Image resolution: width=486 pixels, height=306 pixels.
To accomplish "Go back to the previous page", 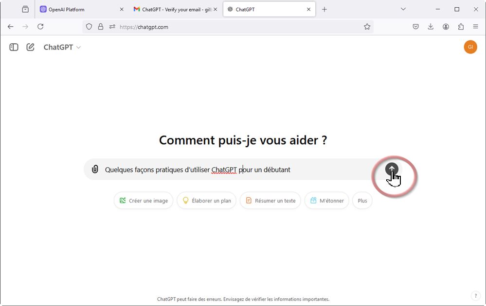I will tap(11, 27).
